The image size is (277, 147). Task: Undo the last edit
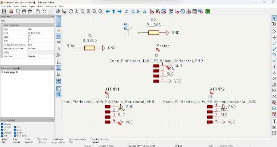pyautogui.click(x=44, y=12)
